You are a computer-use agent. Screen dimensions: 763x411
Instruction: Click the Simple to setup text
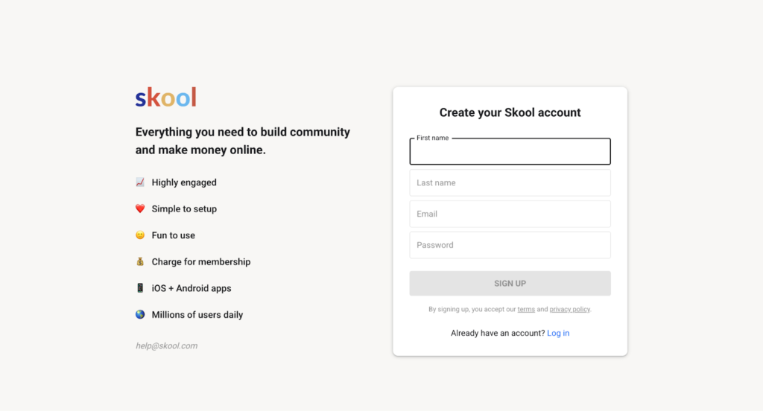(x=184, y=208)
